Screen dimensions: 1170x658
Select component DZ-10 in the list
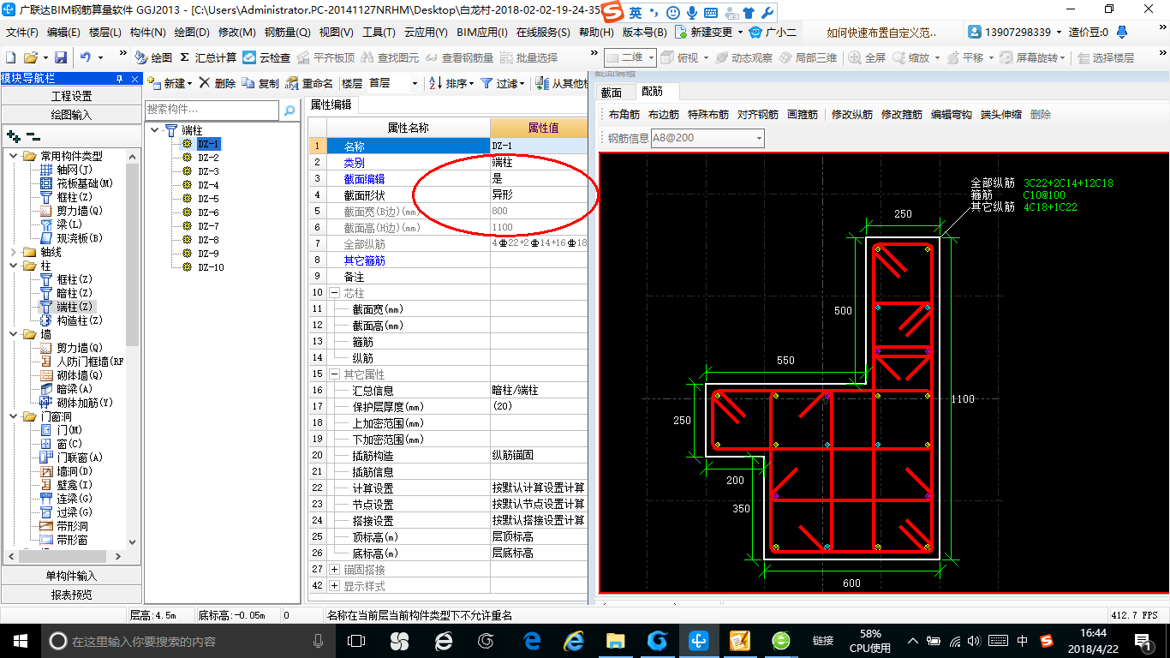point(211,267)
